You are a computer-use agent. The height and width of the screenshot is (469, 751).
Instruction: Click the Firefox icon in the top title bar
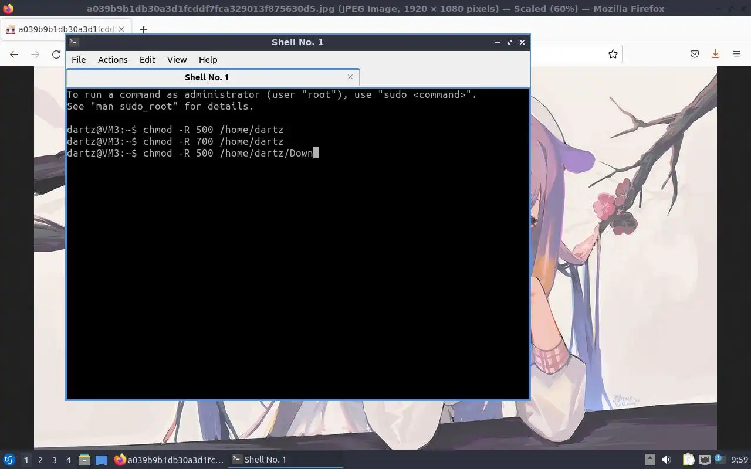(8, 9)
